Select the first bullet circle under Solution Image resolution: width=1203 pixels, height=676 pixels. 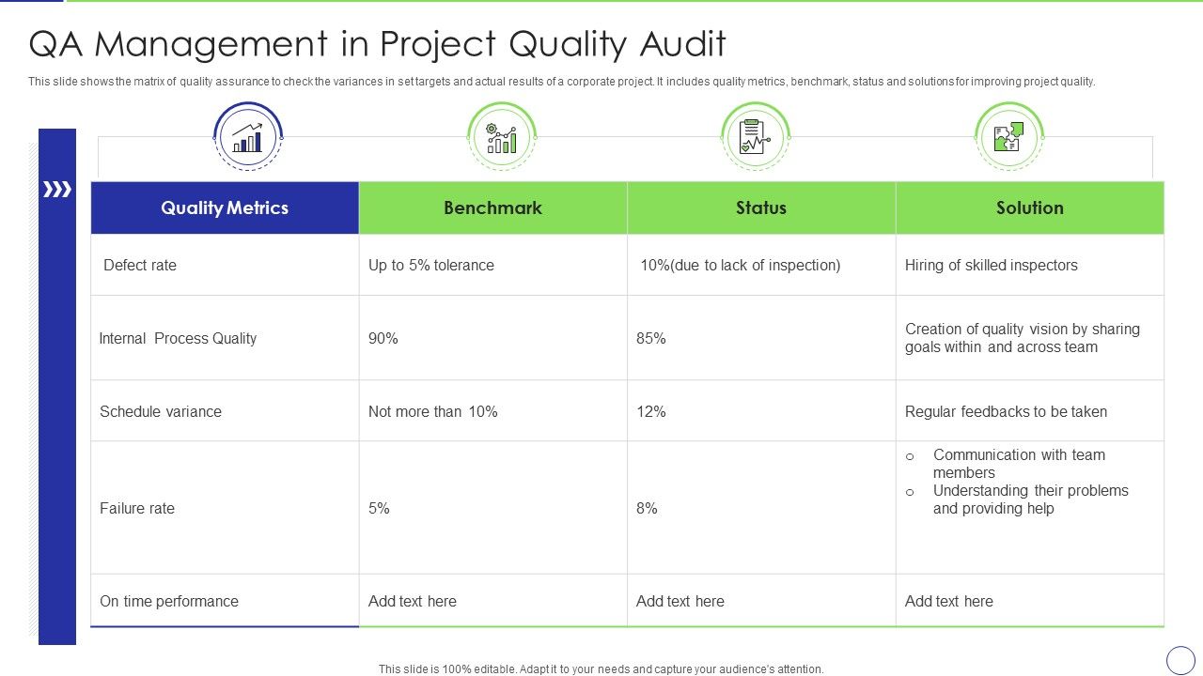coord(910,455)
